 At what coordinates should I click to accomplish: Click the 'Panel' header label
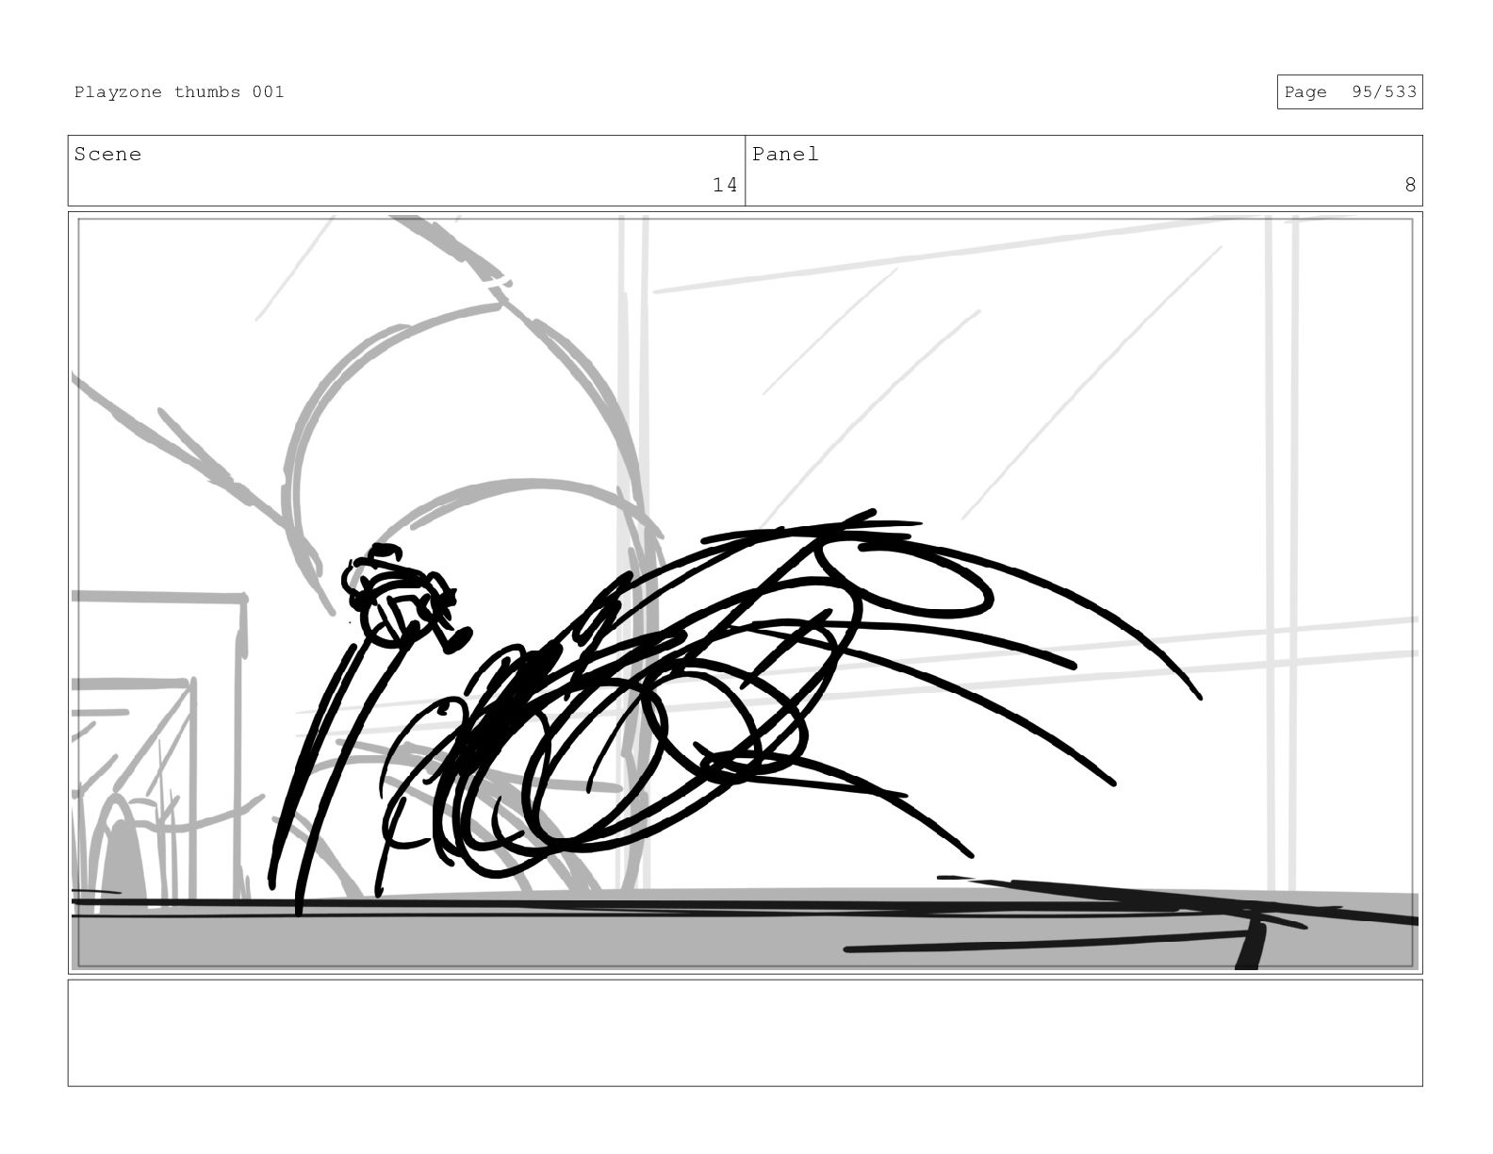[x=785, y=154]
